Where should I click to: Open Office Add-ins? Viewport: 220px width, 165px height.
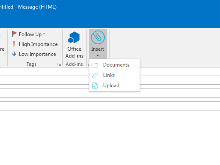(74, 45)
